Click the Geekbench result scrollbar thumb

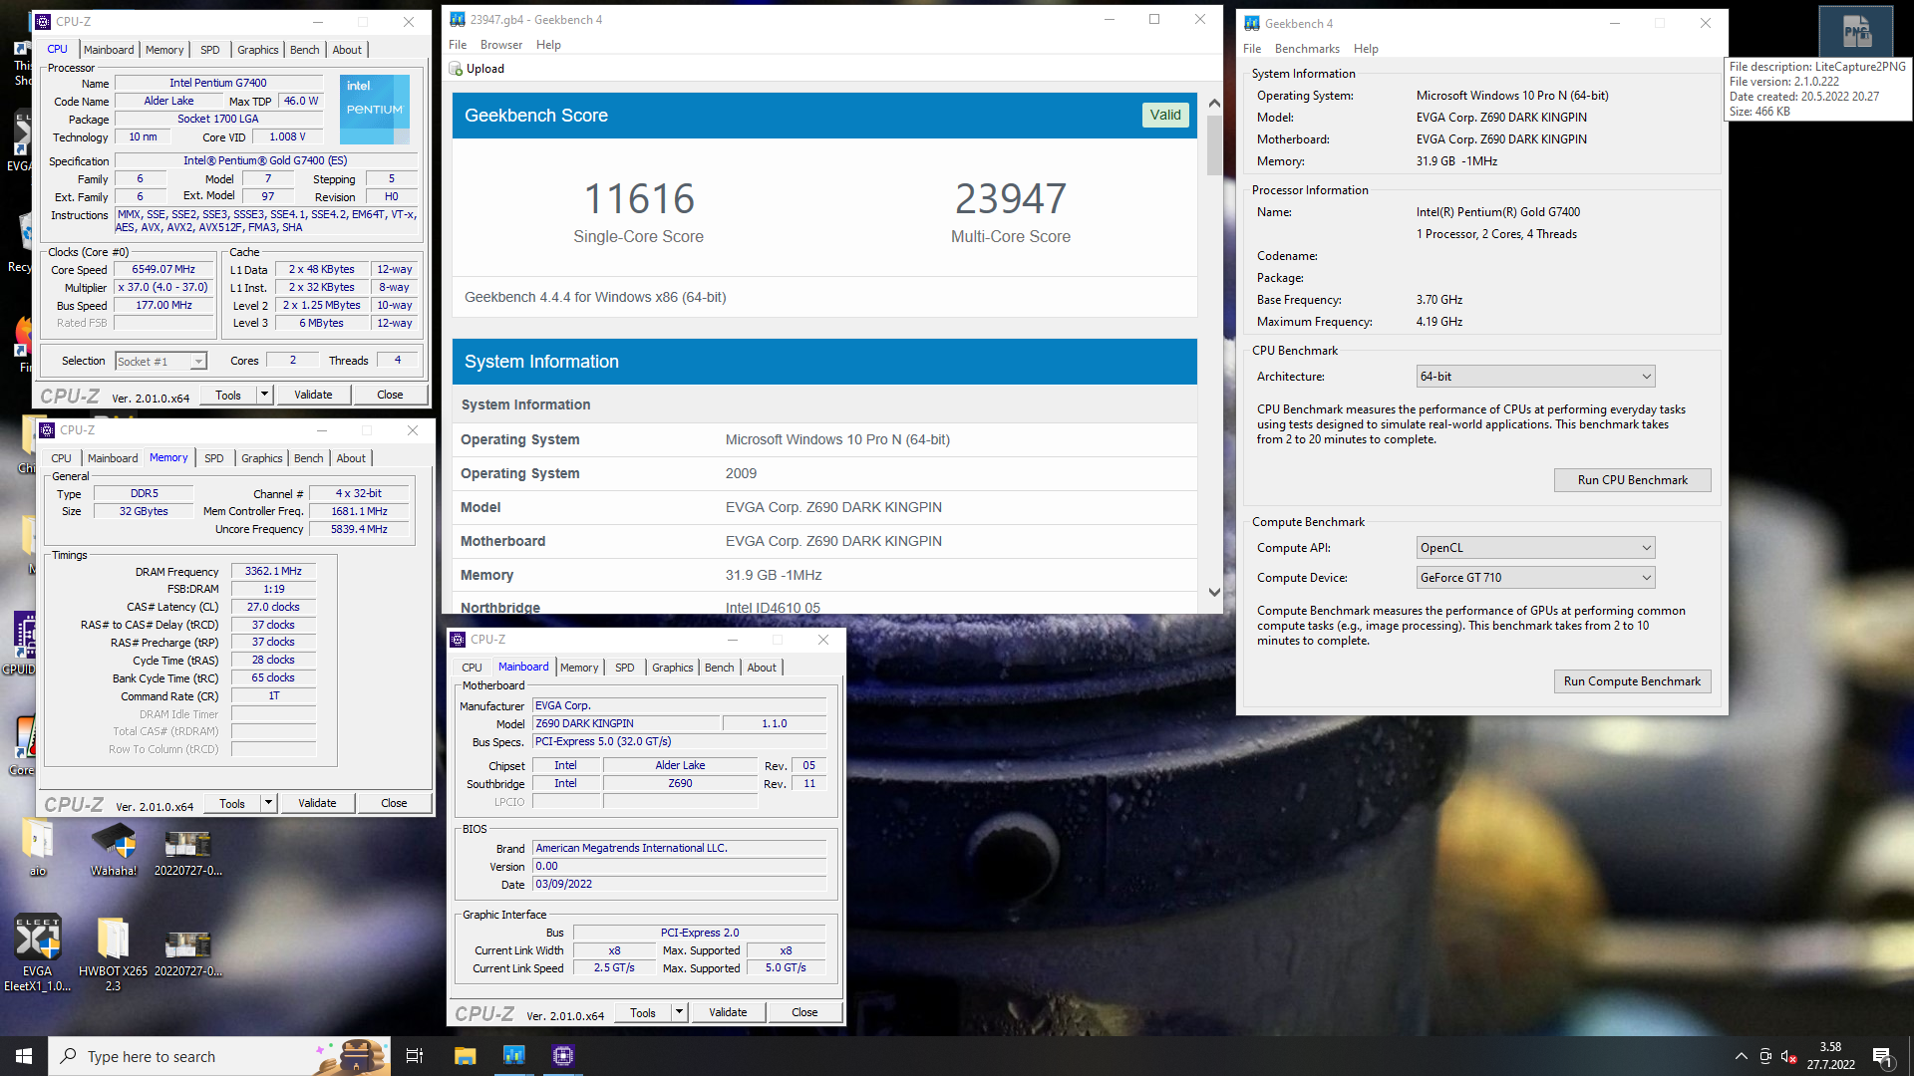[x=1214, y=144]
